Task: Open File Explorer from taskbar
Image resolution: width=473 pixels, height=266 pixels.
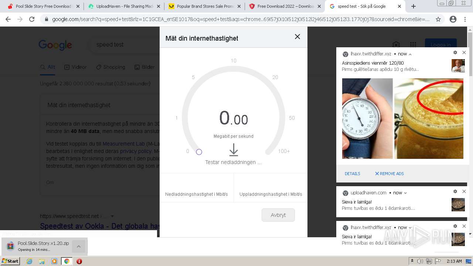Action: click(x=42, y=261)
